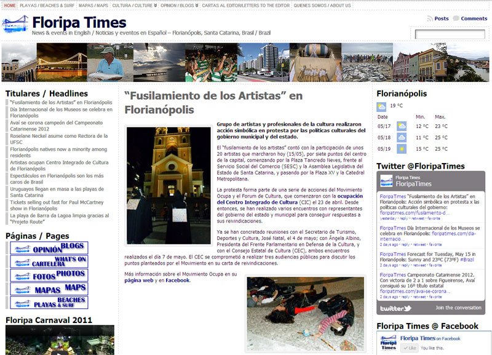Click the high-rise apartment buildings banner photo
The image size is (492, 355).
click(x=264, y=63)
